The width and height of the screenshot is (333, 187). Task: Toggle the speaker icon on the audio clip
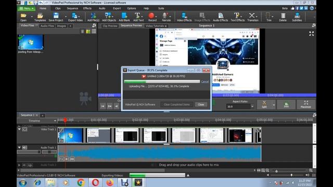[67, 159]
